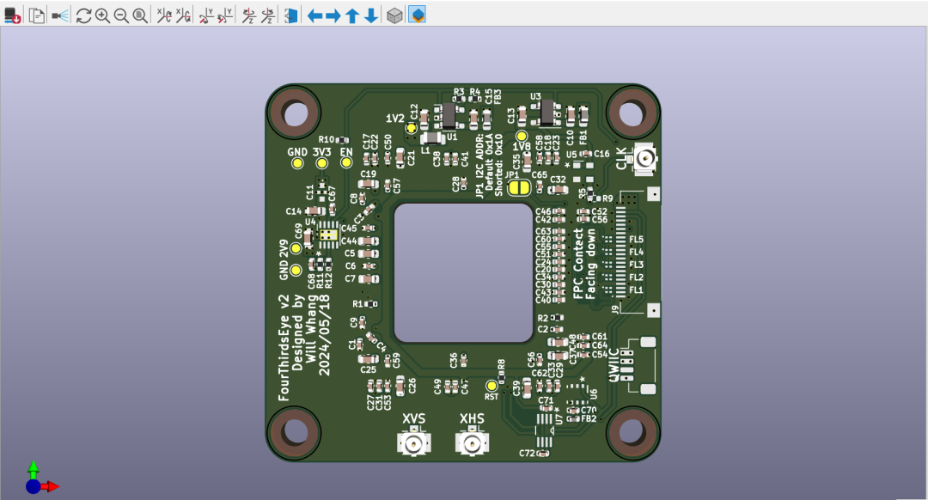Hide the appearance manager panel

tap(417, 15)
